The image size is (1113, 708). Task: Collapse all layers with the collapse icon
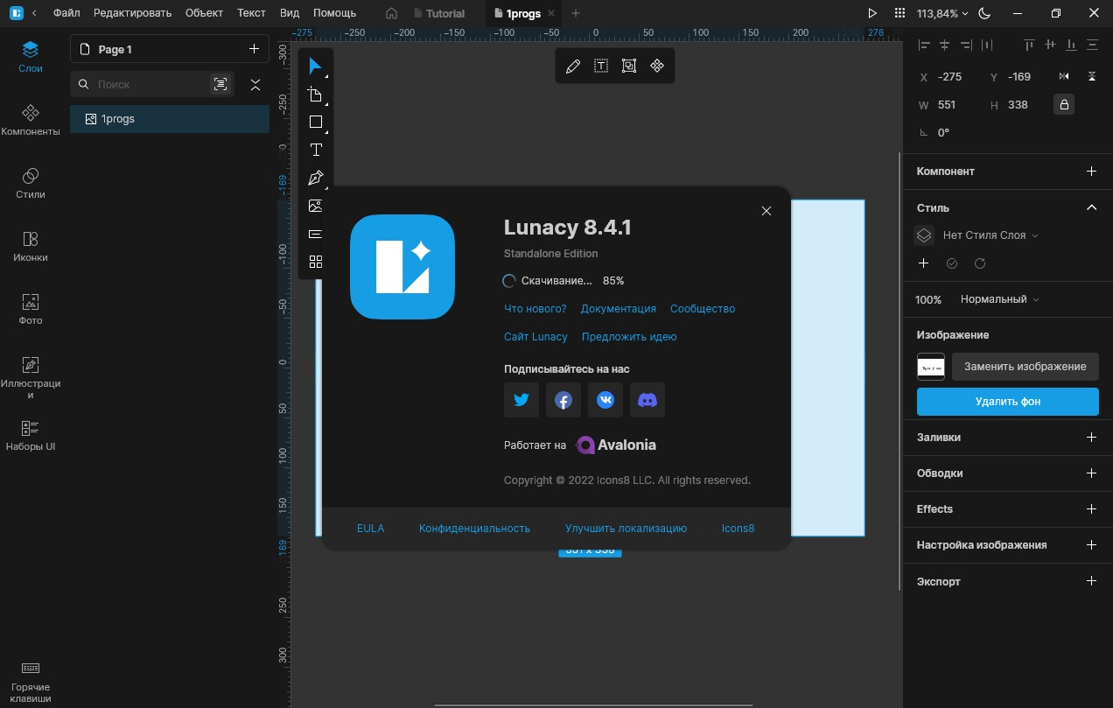pyautogui.click(x=255, y=84)
